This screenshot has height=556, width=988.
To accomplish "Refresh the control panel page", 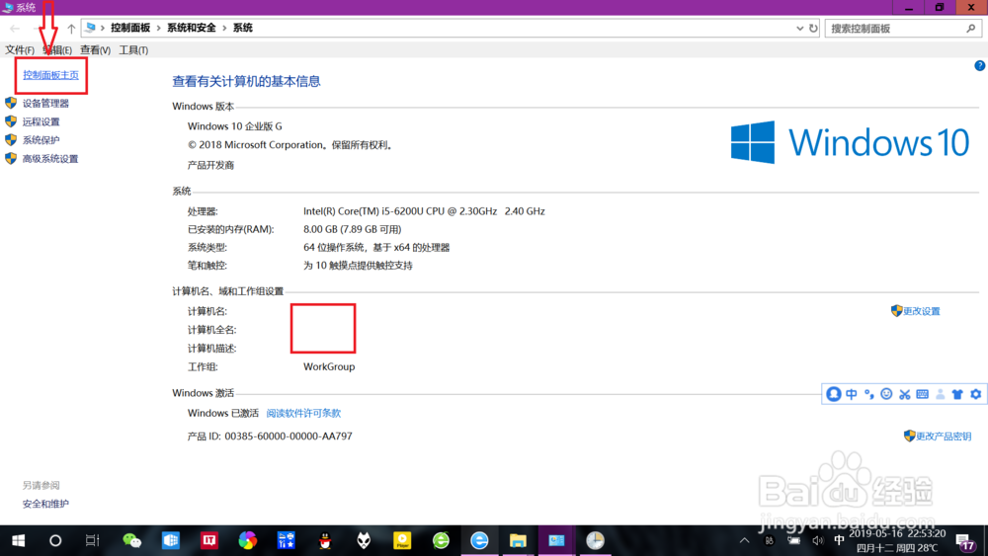I will (813, 29).
